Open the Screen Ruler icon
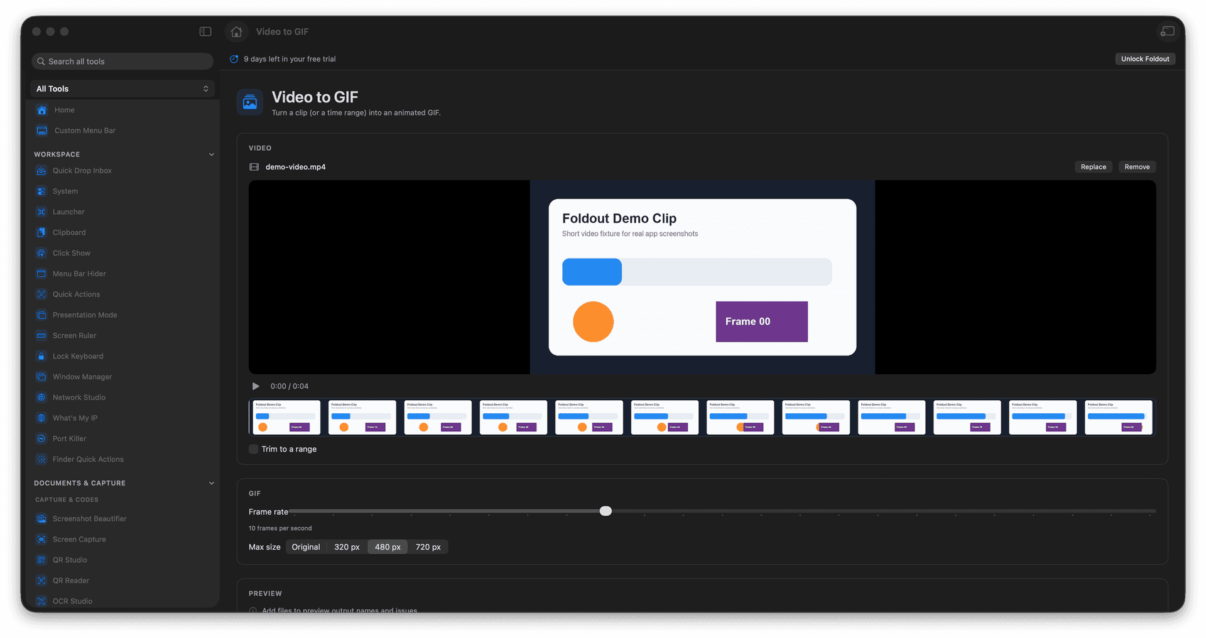 (41, 336)
